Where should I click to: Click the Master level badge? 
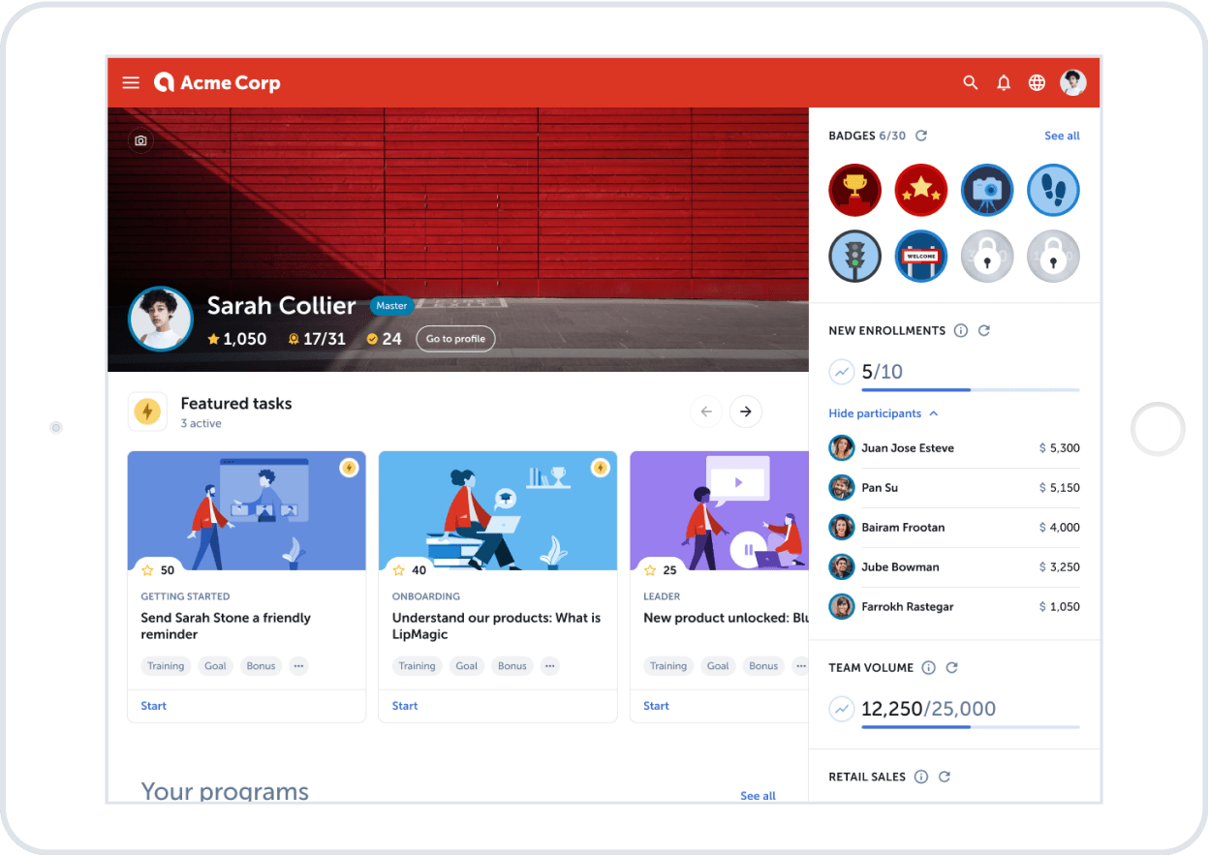(391, 306)
